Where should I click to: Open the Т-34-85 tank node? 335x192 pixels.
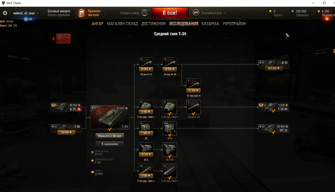click(x=274, y=107)
